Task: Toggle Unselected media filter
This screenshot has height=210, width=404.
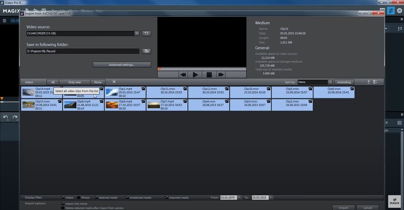Action: (x=127, y=197)
